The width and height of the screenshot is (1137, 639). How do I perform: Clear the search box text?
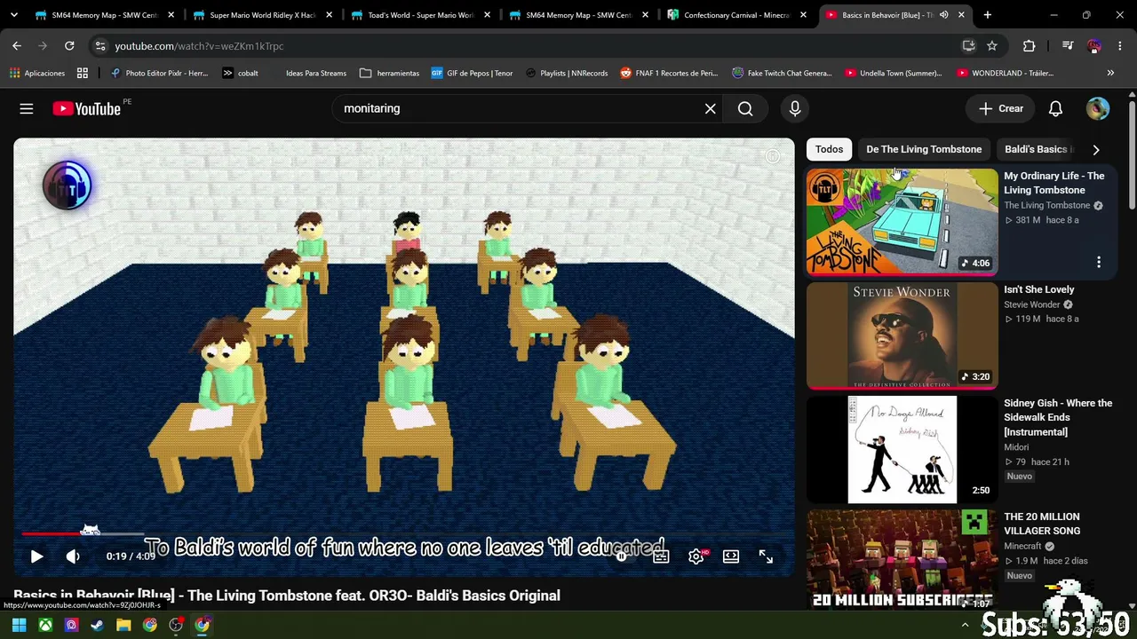coord(710,108)
